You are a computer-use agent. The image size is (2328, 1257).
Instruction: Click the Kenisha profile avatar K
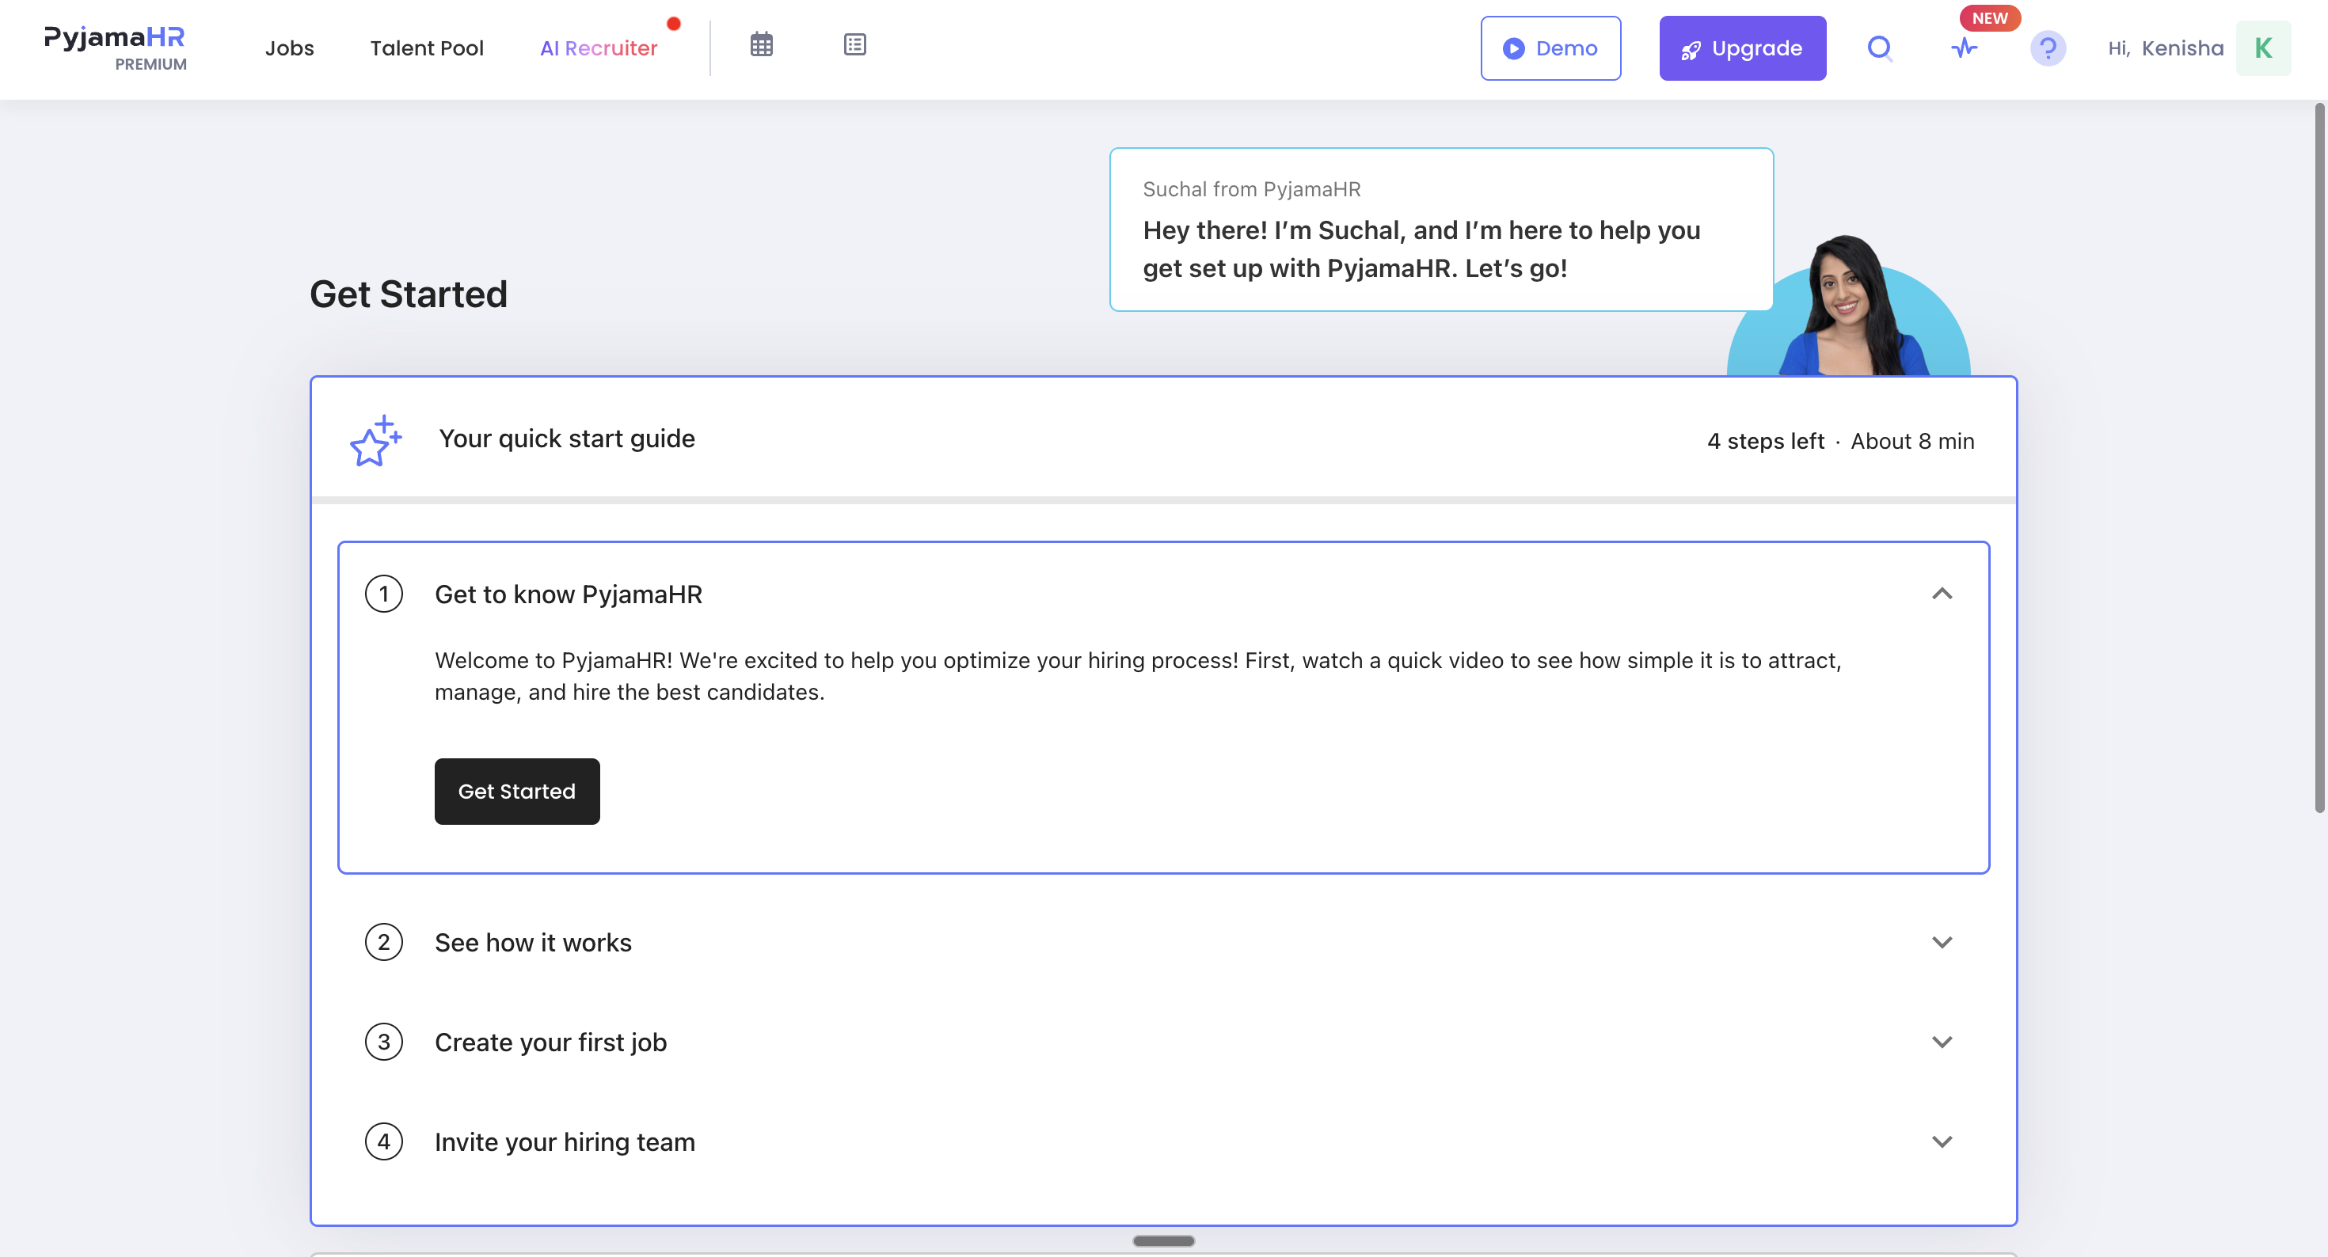(2263, 48)
